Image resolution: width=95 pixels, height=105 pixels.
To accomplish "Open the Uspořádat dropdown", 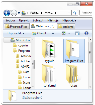I will coord(16,33).
